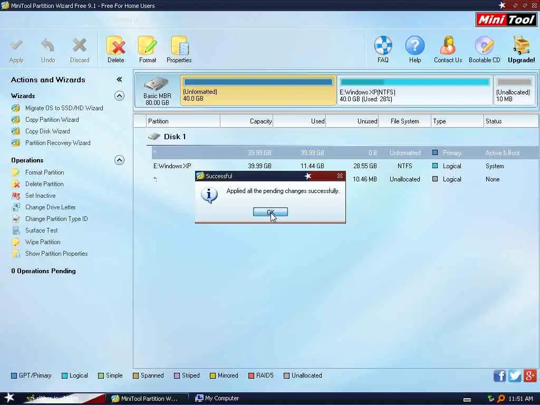Collapse the Actions and Wizards panel
Viewport: 540px width, 405px height.
(119, 80)
